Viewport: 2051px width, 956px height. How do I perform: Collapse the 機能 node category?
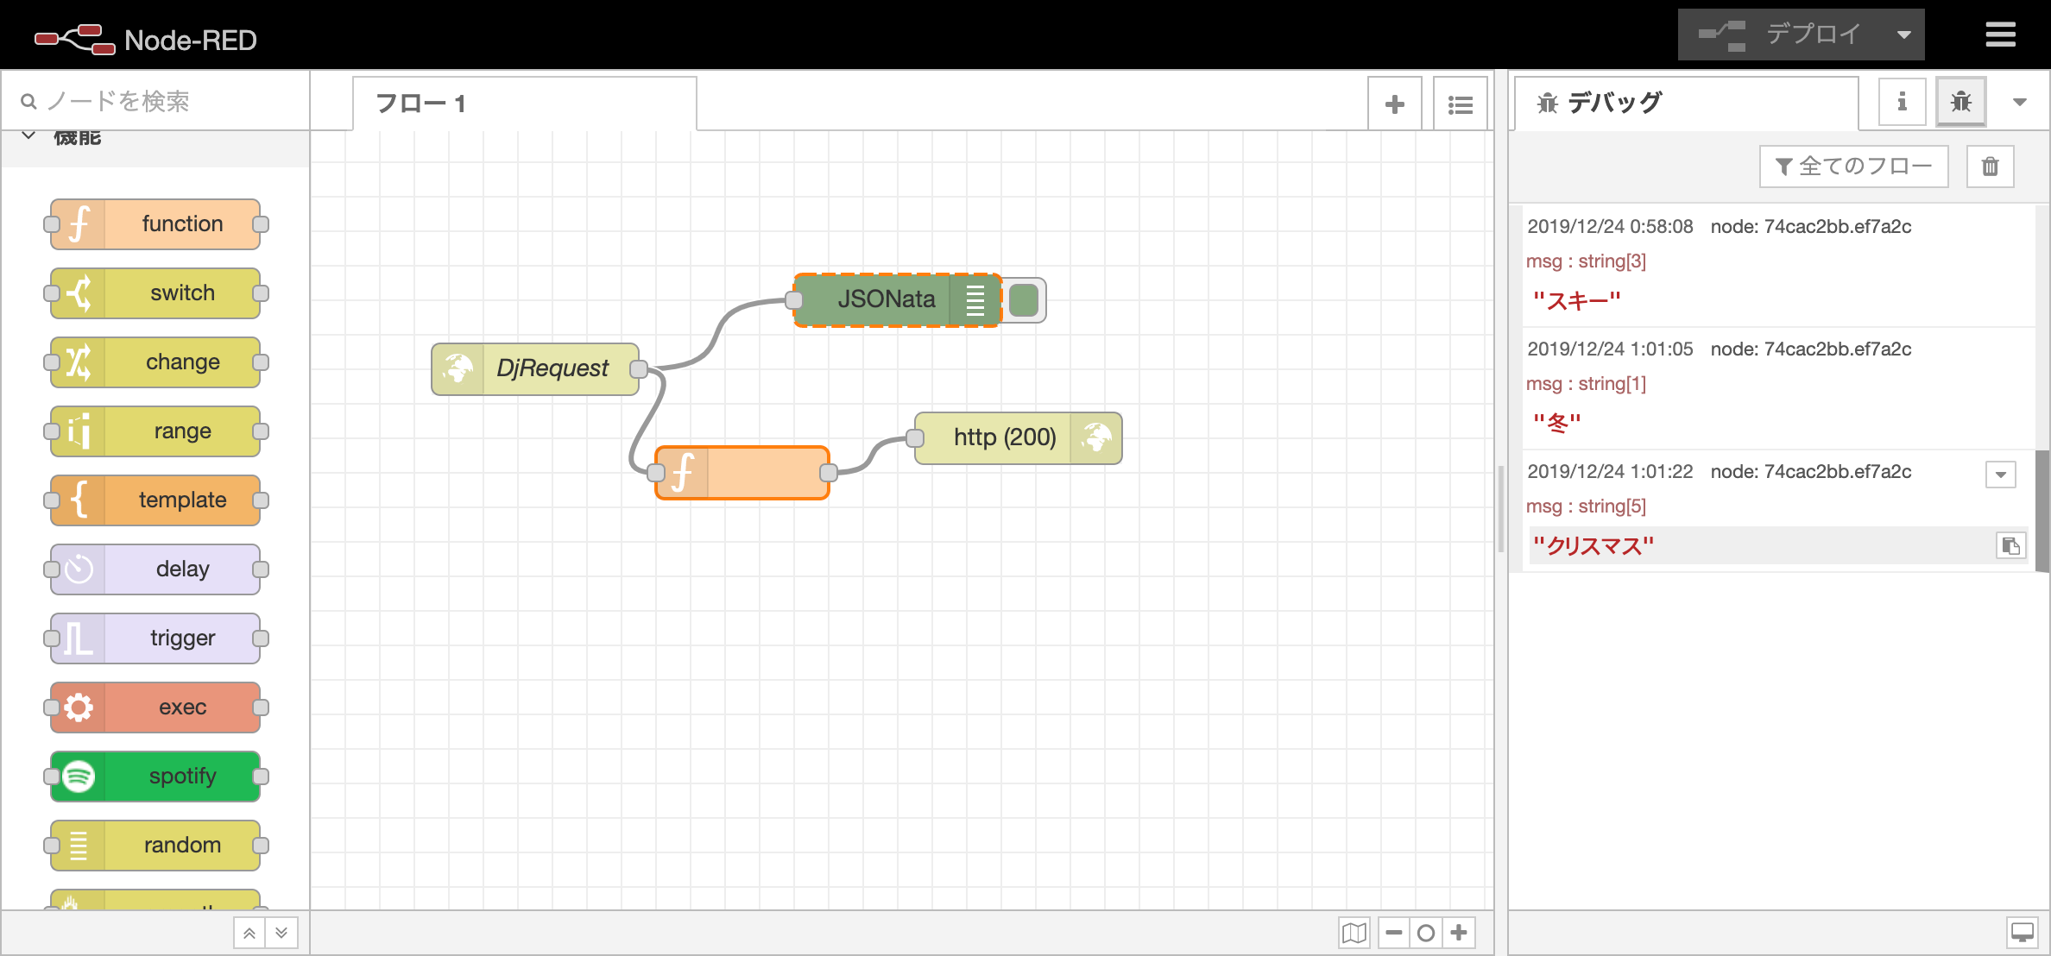(x=27, y=135)
